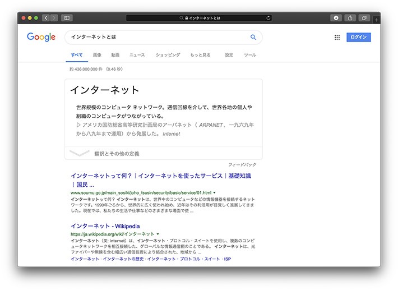Click the インターネットの歴史 sitelink

(123, 259)
